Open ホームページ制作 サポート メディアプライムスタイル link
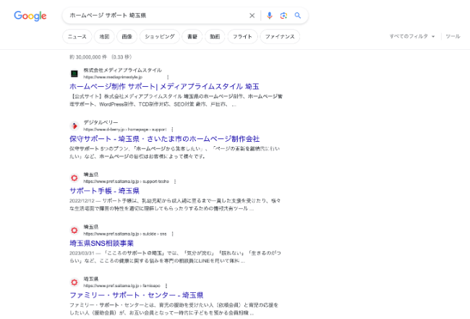The image size is (470, 319). tap(164, 87)
